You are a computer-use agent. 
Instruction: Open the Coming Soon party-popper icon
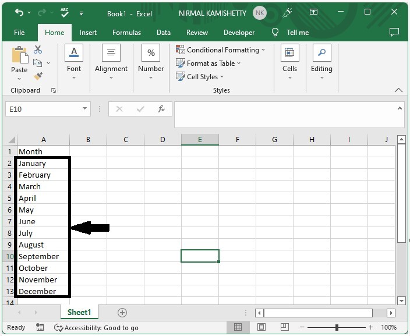pos(287,12)
